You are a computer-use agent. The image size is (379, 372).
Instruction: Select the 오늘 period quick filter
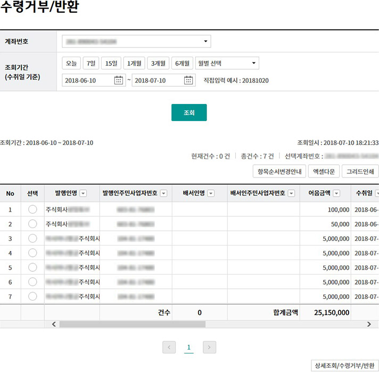pos(71,63)
